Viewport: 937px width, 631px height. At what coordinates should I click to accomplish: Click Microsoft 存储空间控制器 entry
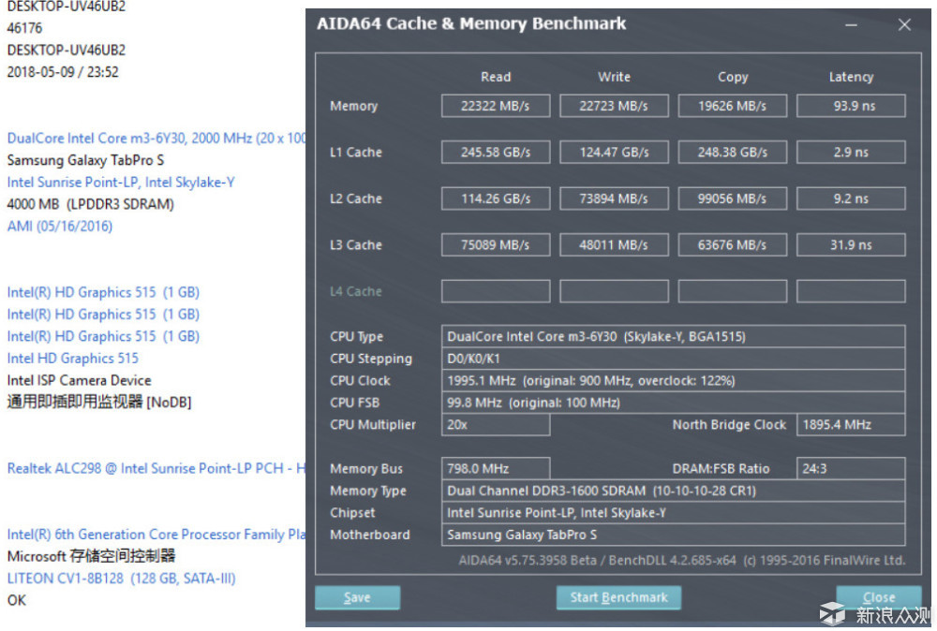(92, 556)
